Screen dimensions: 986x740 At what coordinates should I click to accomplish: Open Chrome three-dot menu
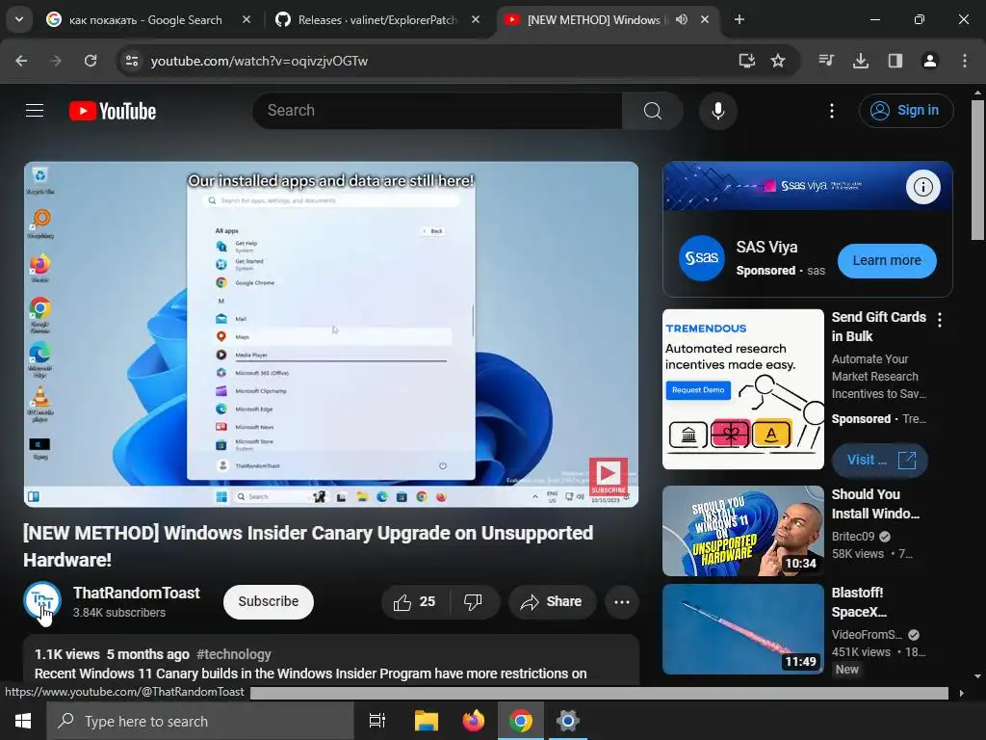[965, 61]
